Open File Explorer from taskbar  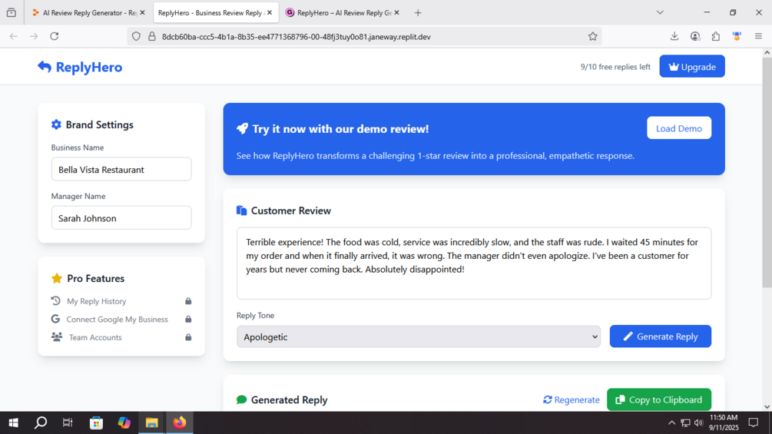click(x=151, y=422)
